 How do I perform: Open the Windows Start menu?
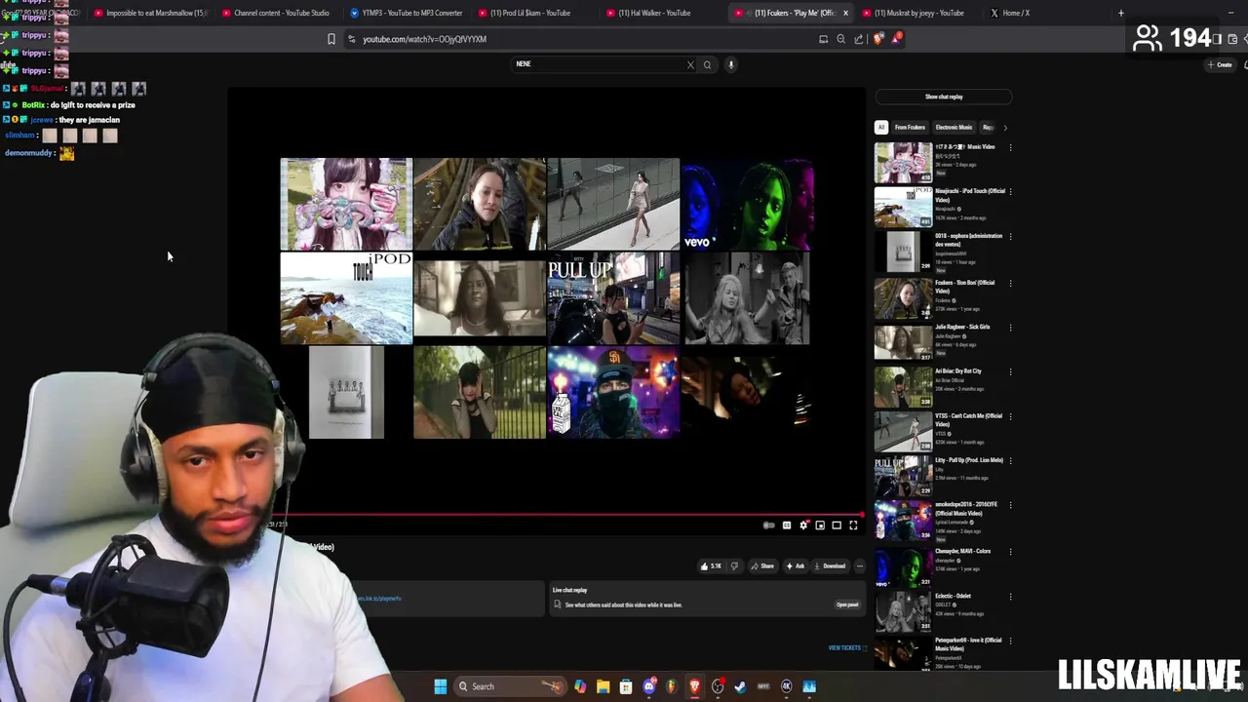pyautogui.click(x=441, y=686)
